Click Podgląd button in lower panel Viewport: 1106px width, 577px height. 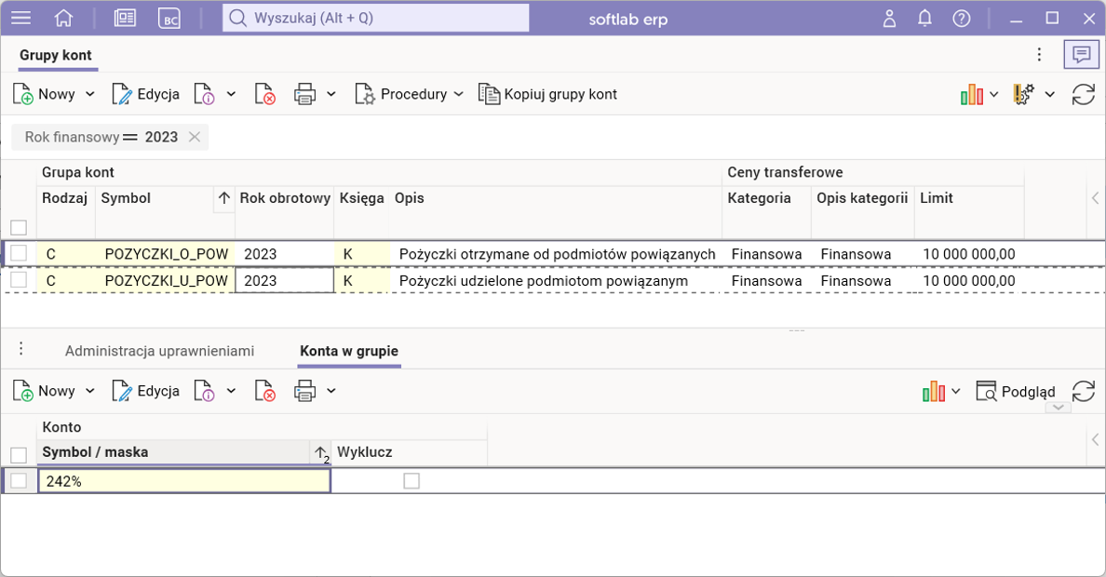pos(1016,391)
